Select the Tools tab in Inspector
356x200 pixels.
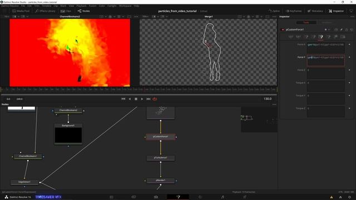pyautogui.click(x=306, y=22)
